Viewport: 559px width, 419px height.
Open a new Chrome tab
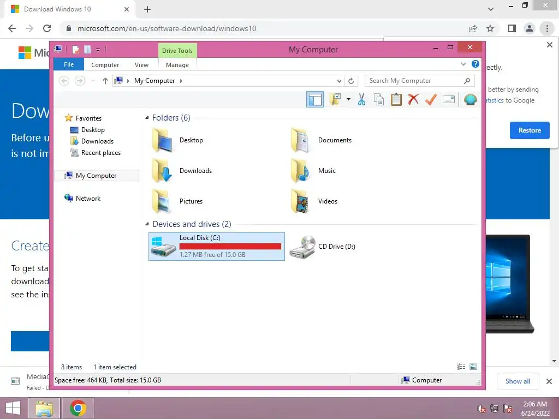[x=147, y=9]
